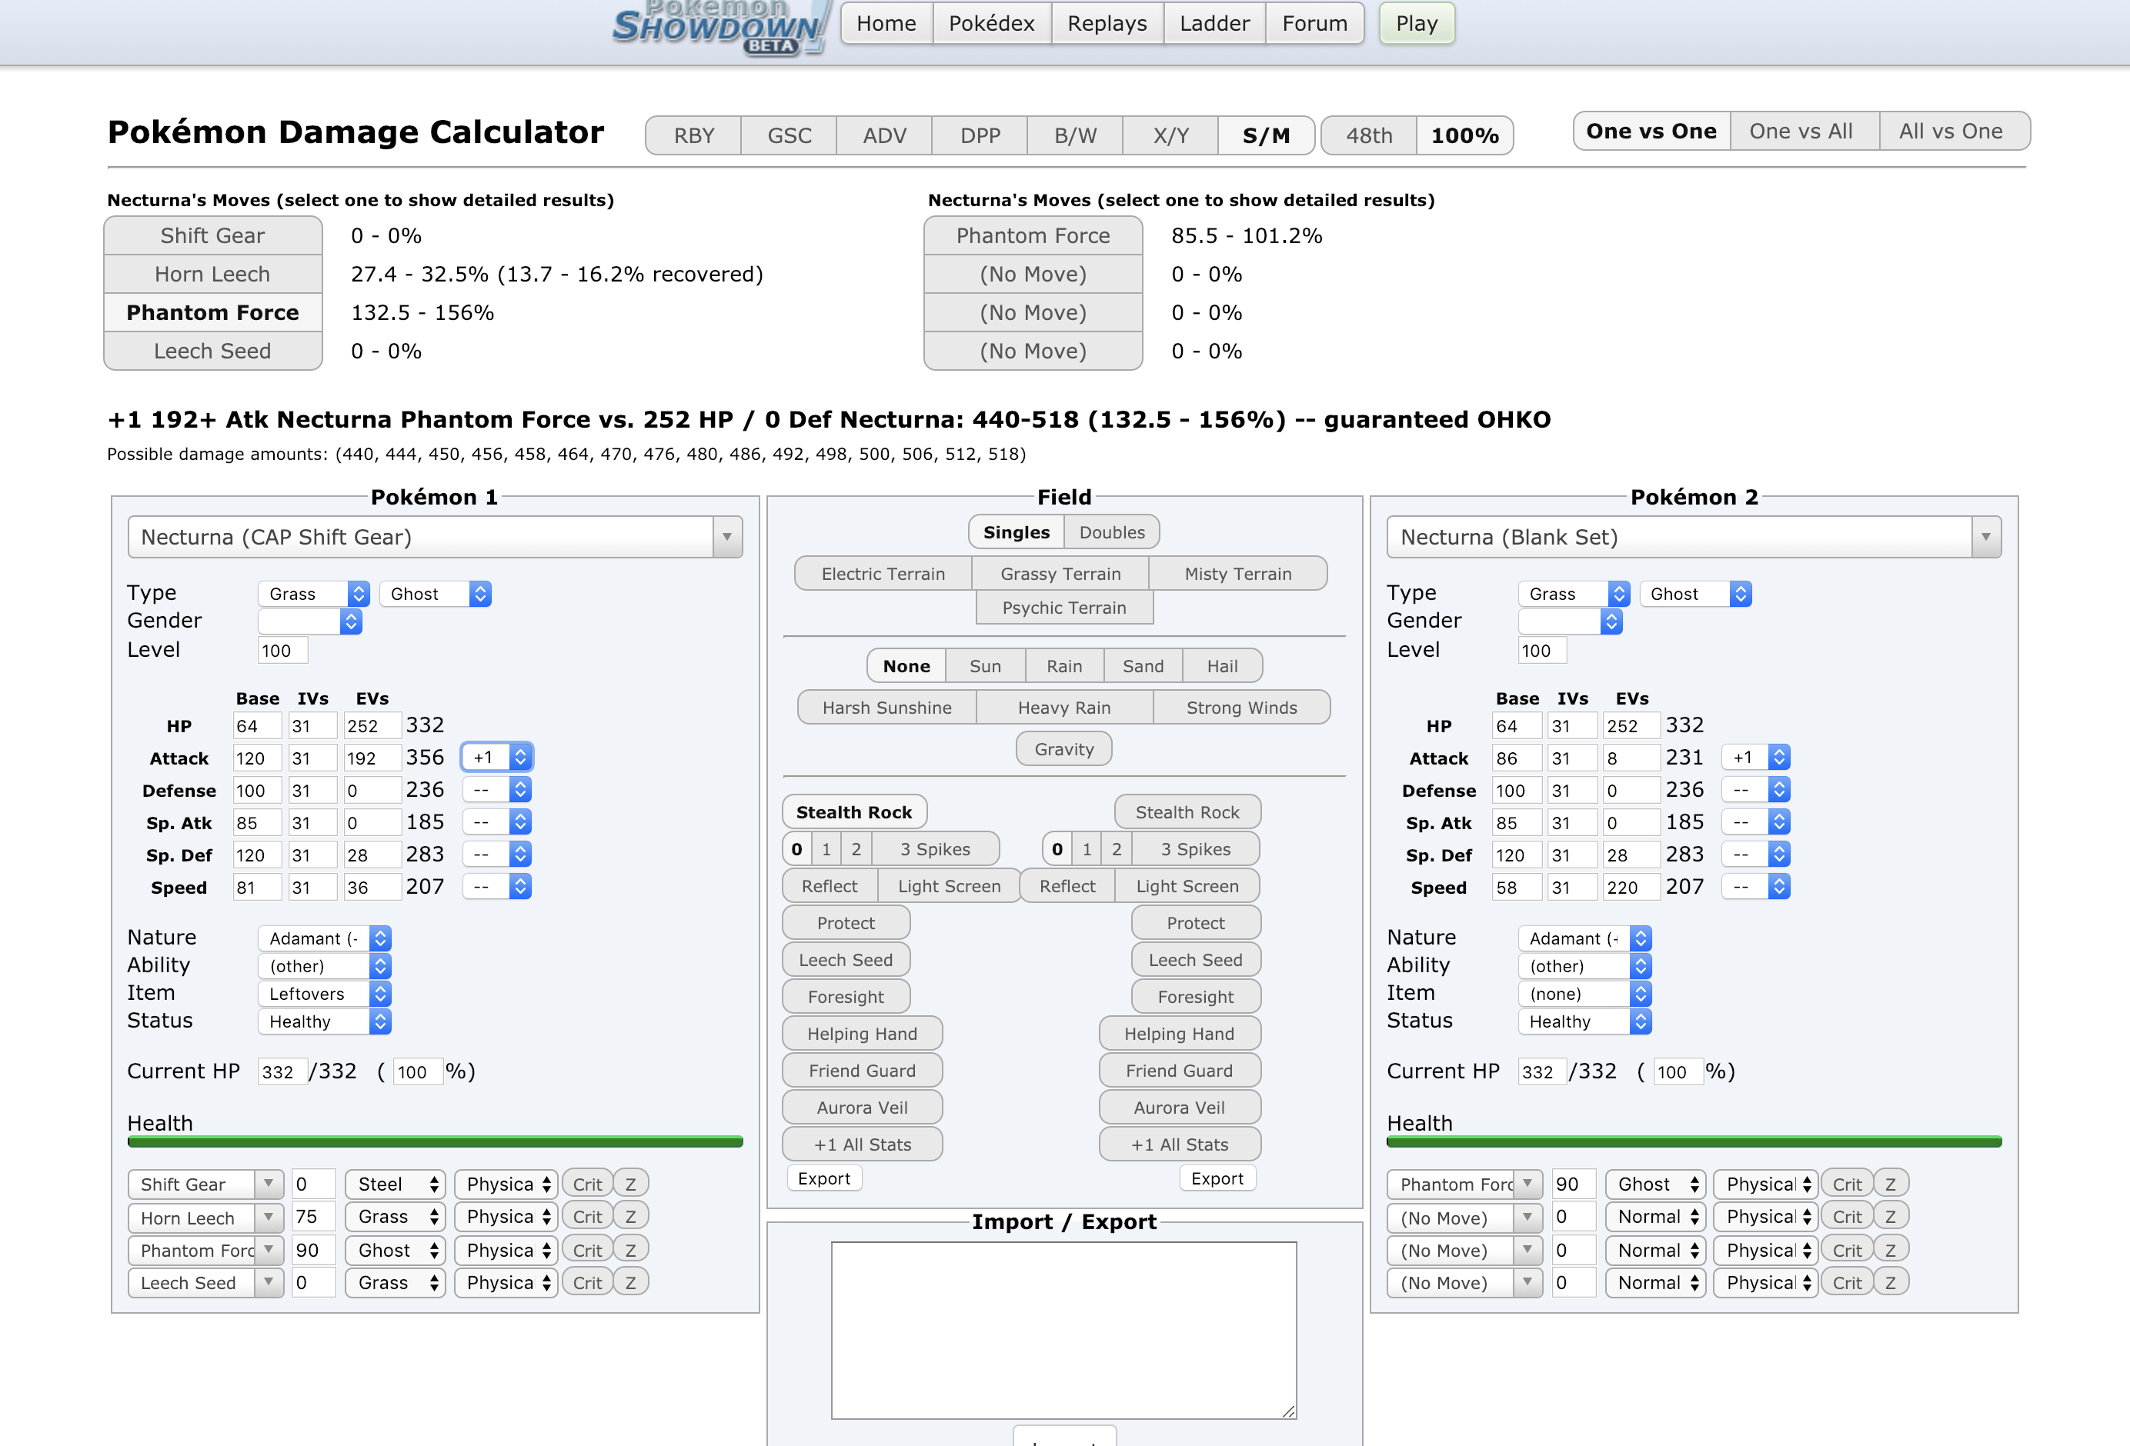The height and width of the screenshot is (1446, 2130).
Task: Select Sun weather
Action: (985, 666)
